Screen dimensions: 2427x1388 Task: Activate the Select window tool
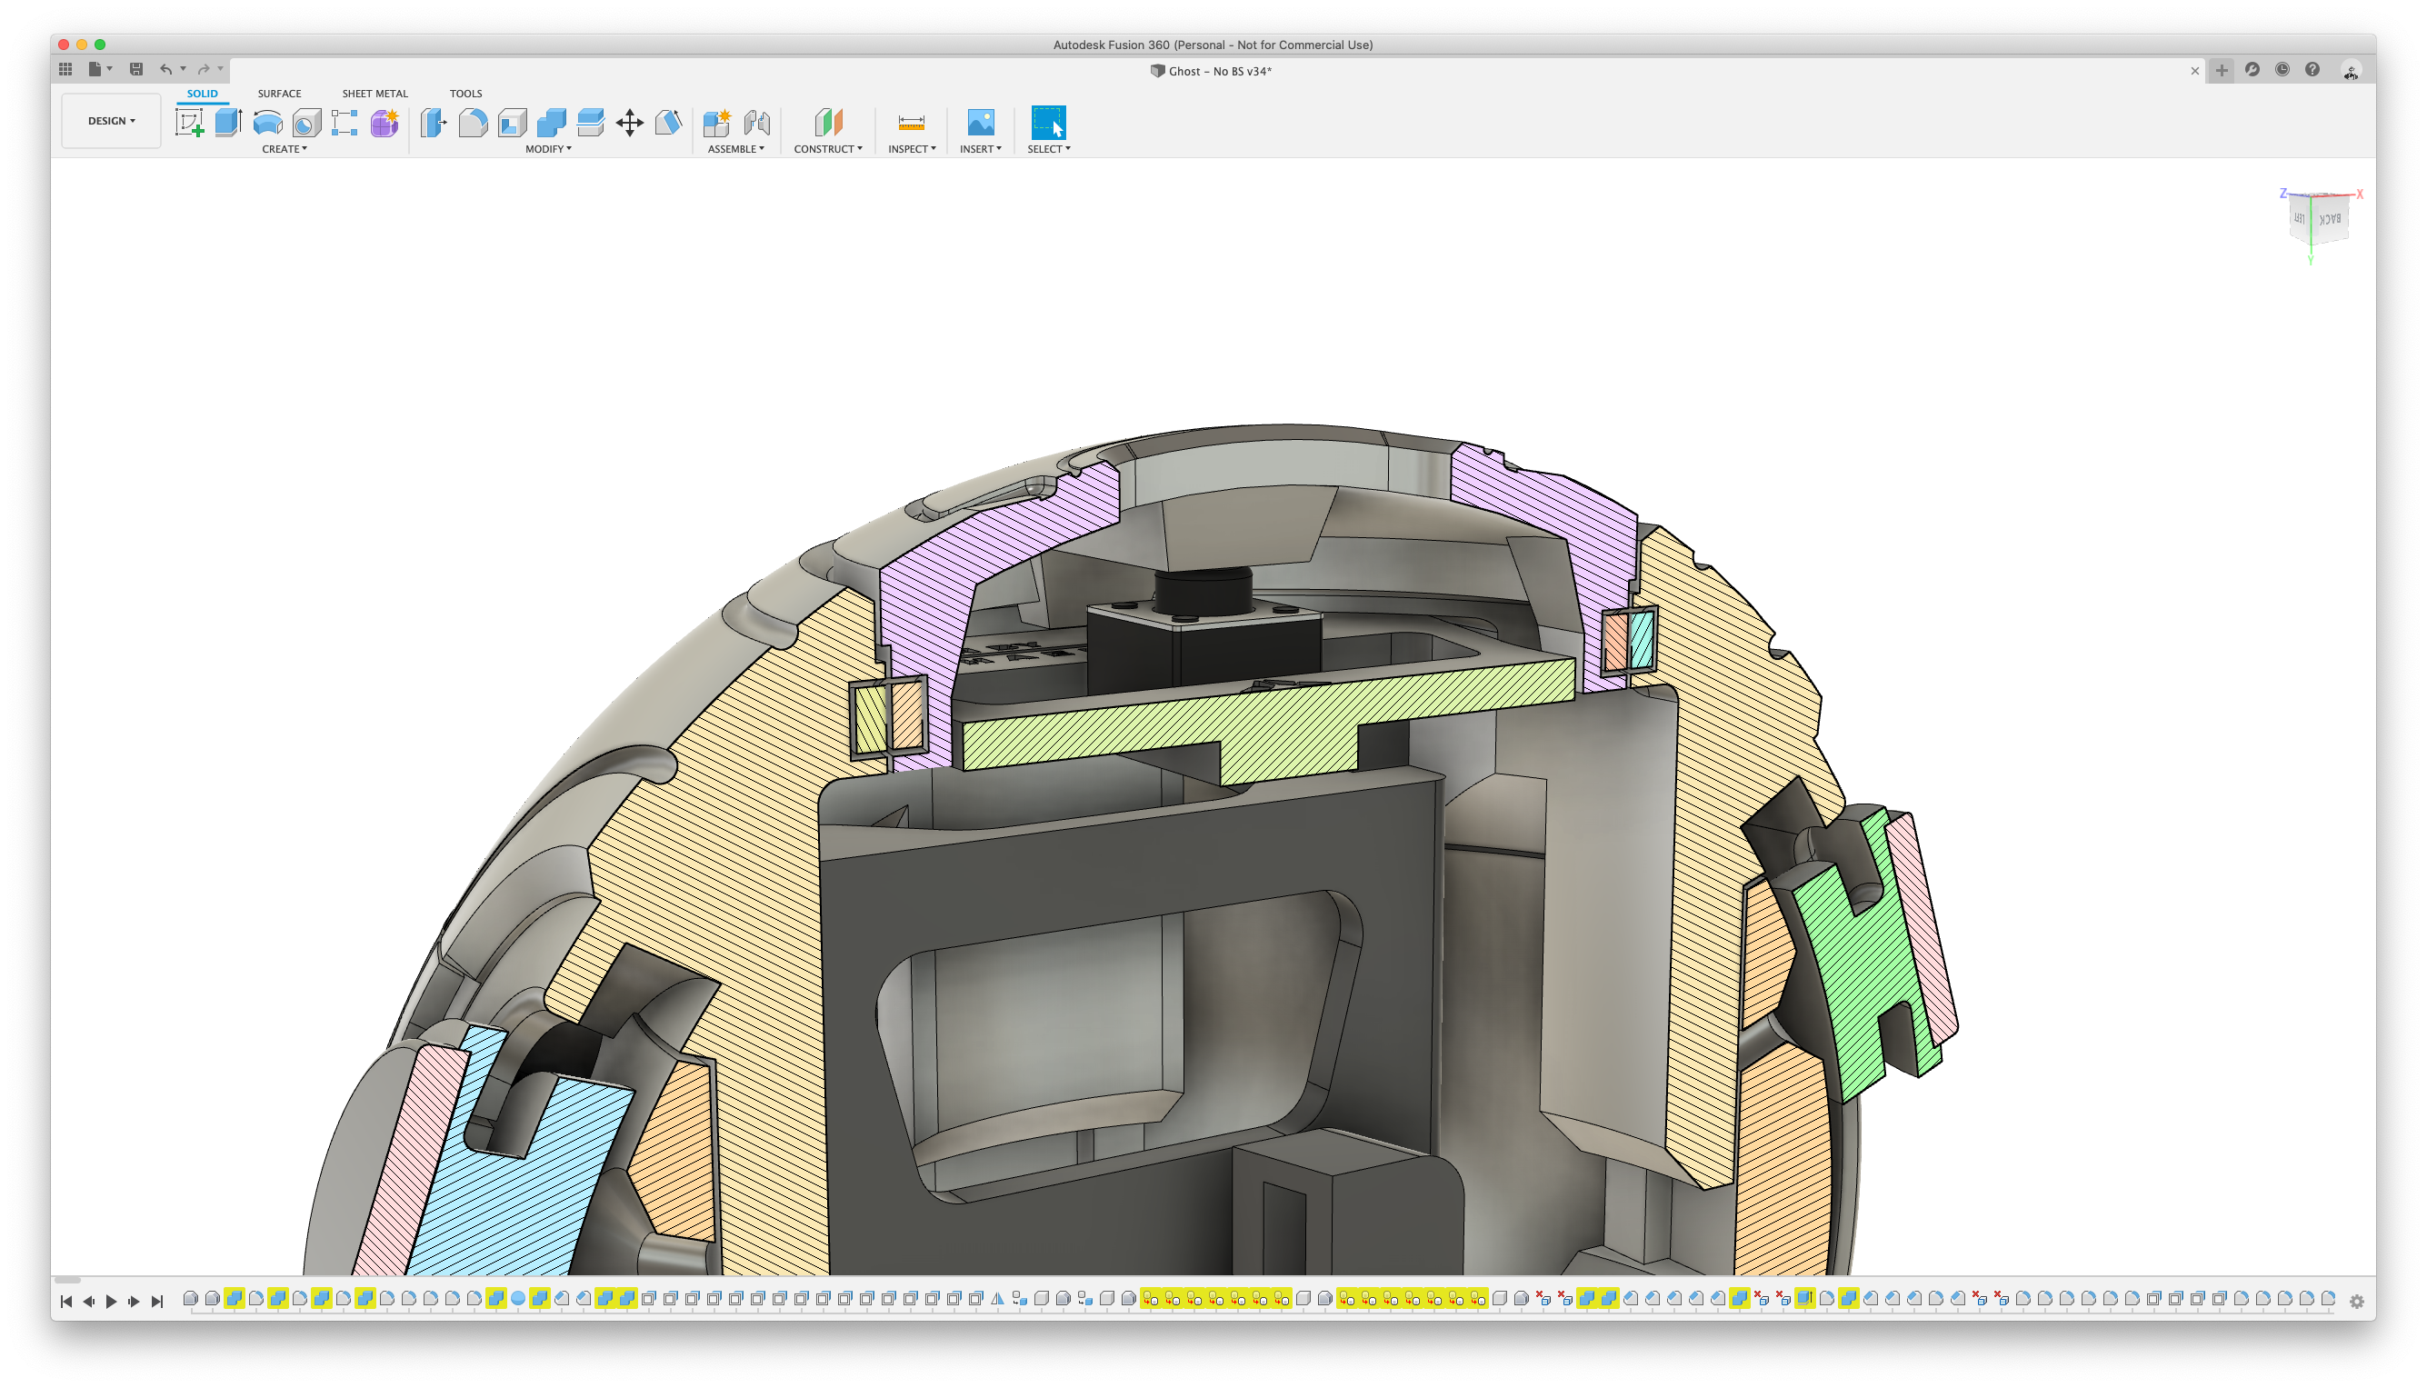click(x=1049, y=123)
